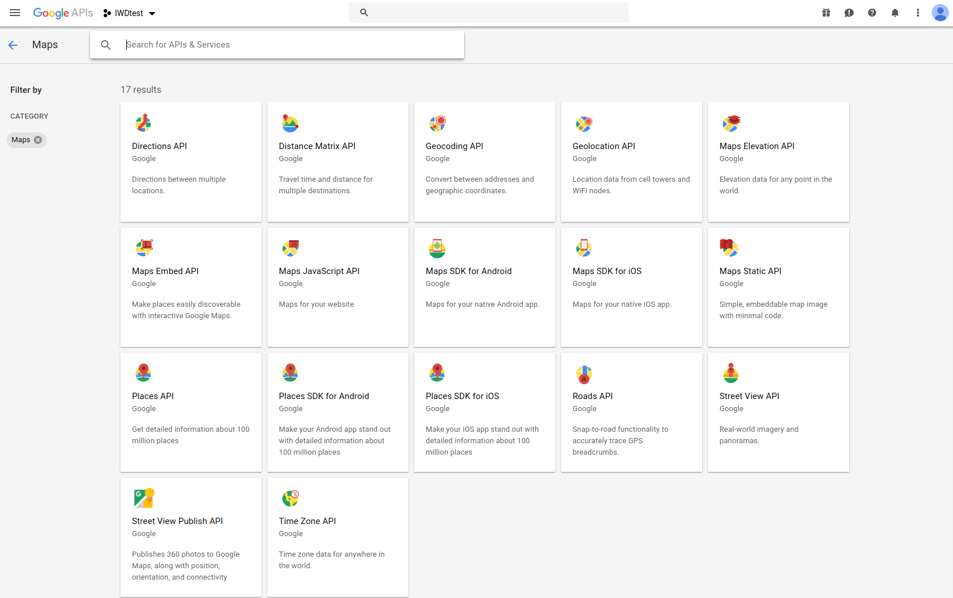The image size is (953, 598).
Task: Click 'Real-world imagery and panoramas' description
Action: pyautogui.click(x=759, y=435)
